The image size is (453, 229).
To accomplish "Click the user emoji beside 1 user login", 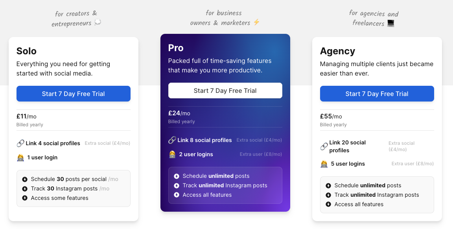I will (x=20, y=157).
